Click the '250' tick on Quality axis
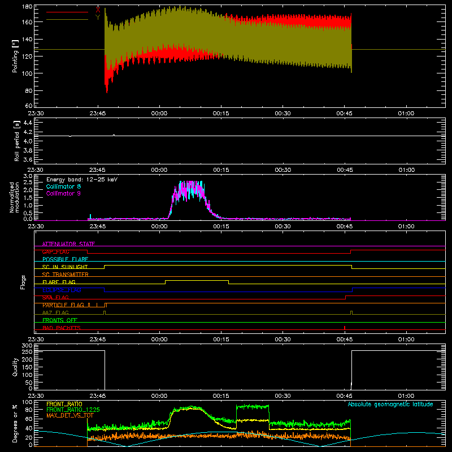This screenshot has height=452, width=452. (x=27, y=352)
